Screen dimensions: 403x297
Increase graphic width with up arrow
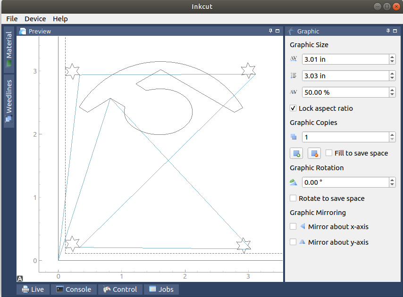[392, 57]
